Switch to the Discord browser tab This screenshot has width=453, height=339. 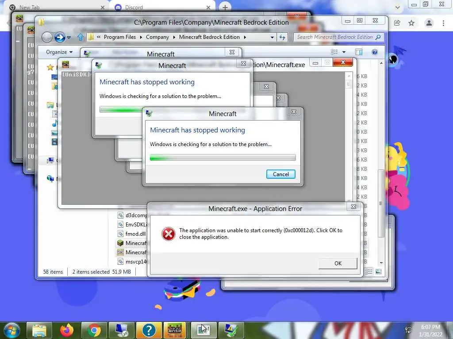pos(163,7)
